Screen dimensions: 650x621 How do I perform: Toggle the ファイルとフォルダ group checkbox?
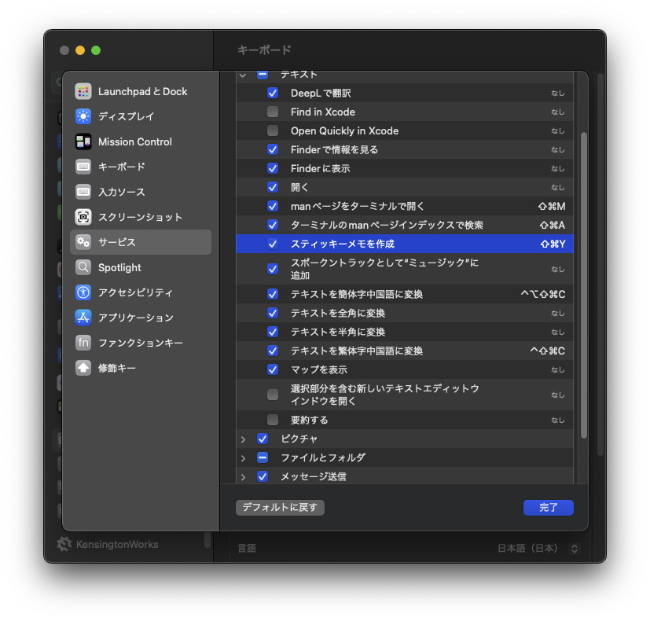tap(263, 457)
